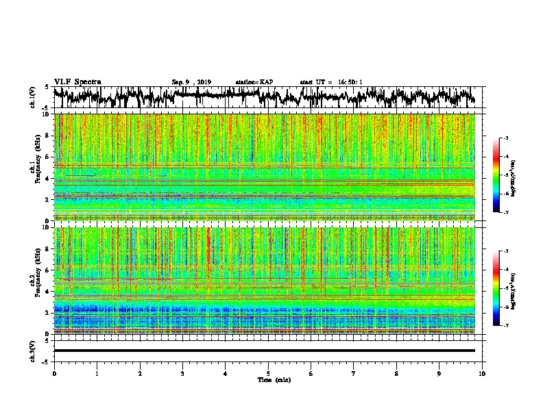Click the -7 tick on the ch.1 color bar
Viewport: 543px width, 419px height.
(x=505, y=212)
